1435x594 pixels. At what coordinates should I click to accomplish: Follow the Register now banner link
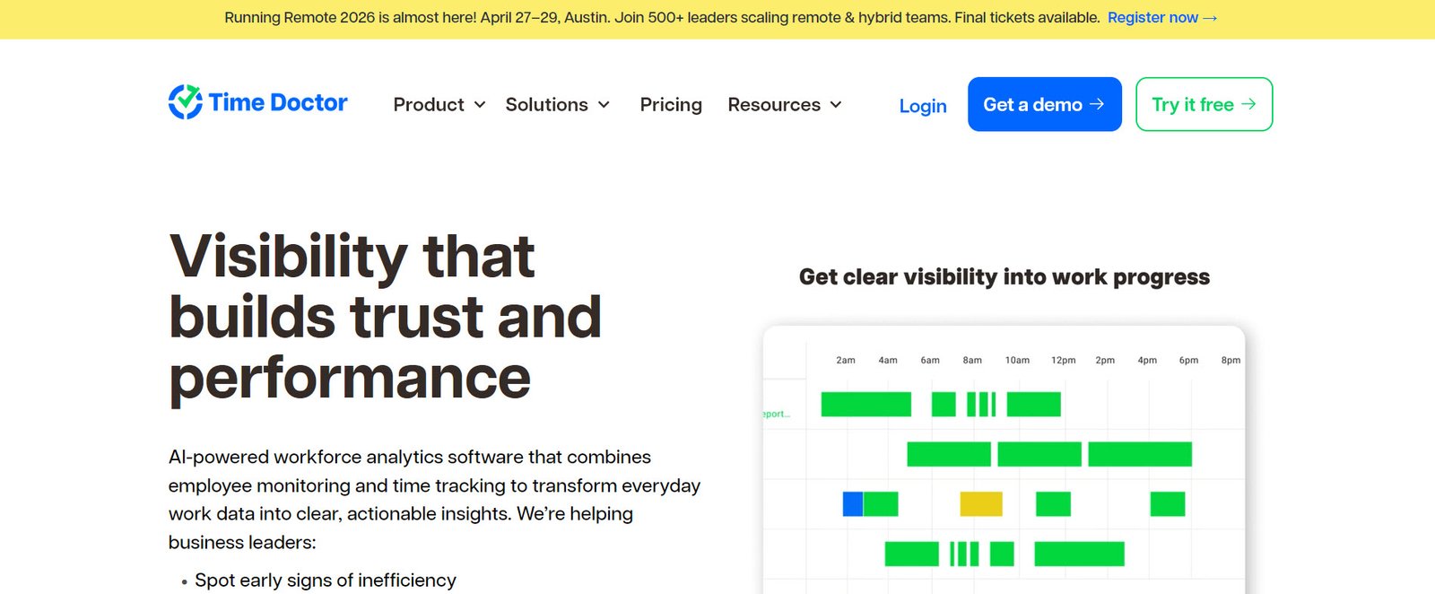pos(1152,18)
